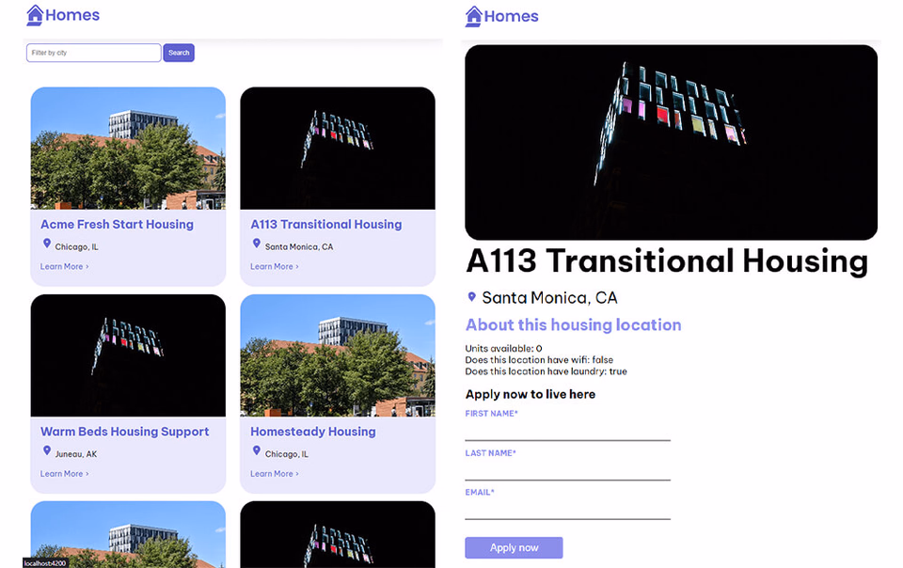Click the Warm Beds Housing Support title
The height and width of the screenshot is (568, 903).
(x=124, y=432)
